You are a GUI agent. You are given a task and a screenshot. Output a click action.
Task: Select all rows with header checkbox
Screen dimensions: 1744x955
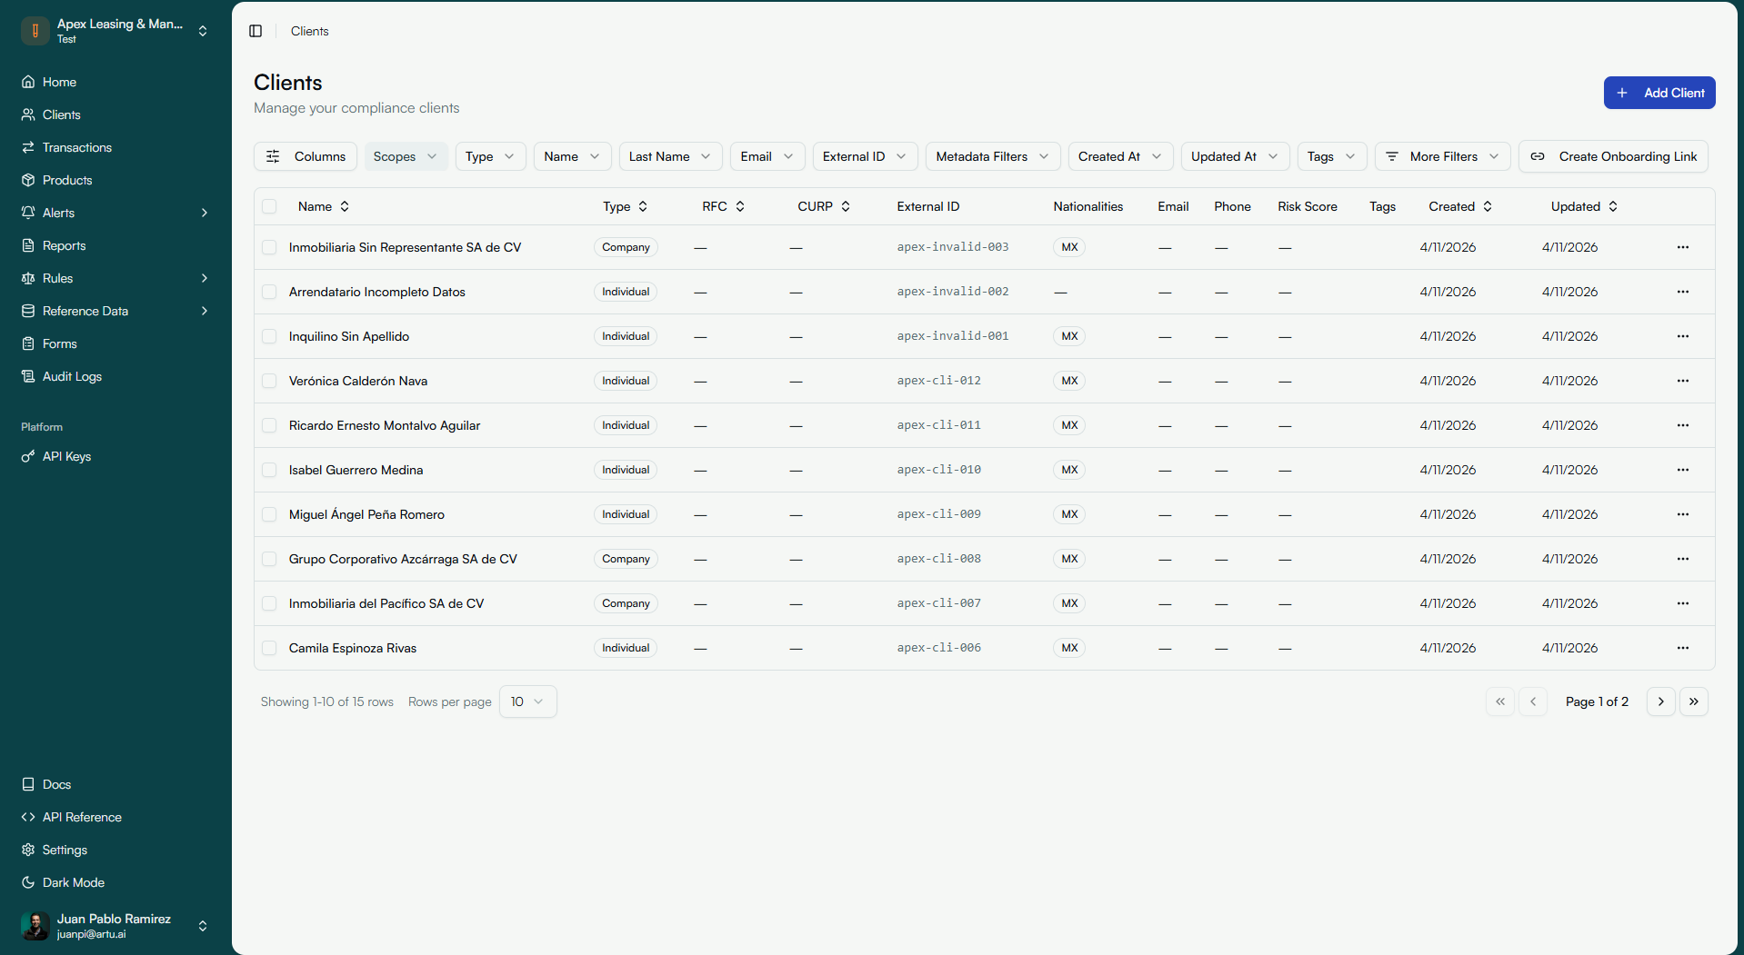coord(269,206)
